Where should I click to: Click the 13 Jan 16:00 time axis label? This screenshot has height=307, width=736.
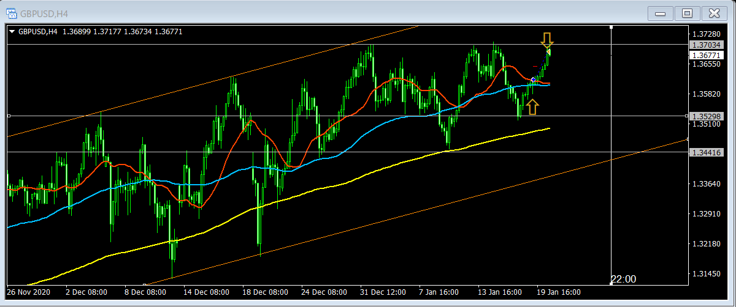500,292
